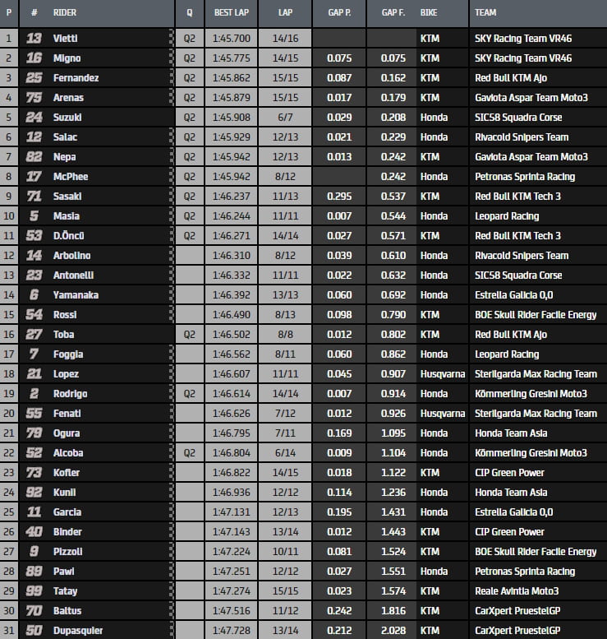Select the number 40 badge for Binder

(34, 532)
